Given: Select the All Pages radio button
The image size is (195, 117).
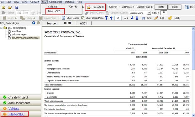Looking at the screenshot, I should click(120, 7).
